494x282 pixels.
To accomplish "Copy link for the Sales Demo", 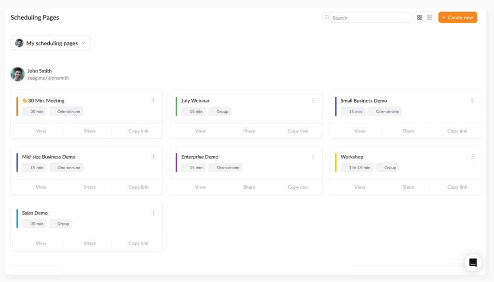I will tap(138, 243).
